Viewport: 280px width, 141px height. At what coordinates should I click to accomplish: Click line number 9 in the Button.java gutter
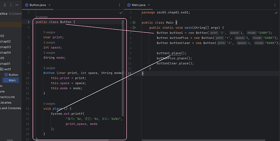(28, 73)
